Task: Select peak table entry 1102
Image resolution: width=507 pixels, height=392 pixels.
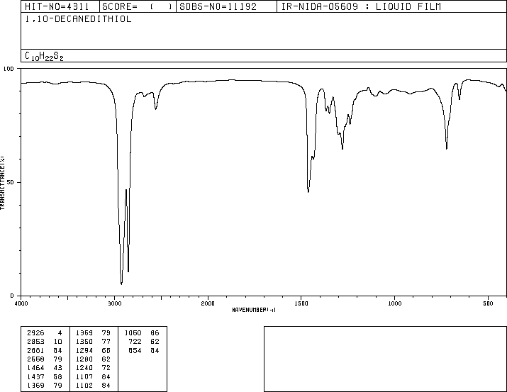Action: coord(84,385)
